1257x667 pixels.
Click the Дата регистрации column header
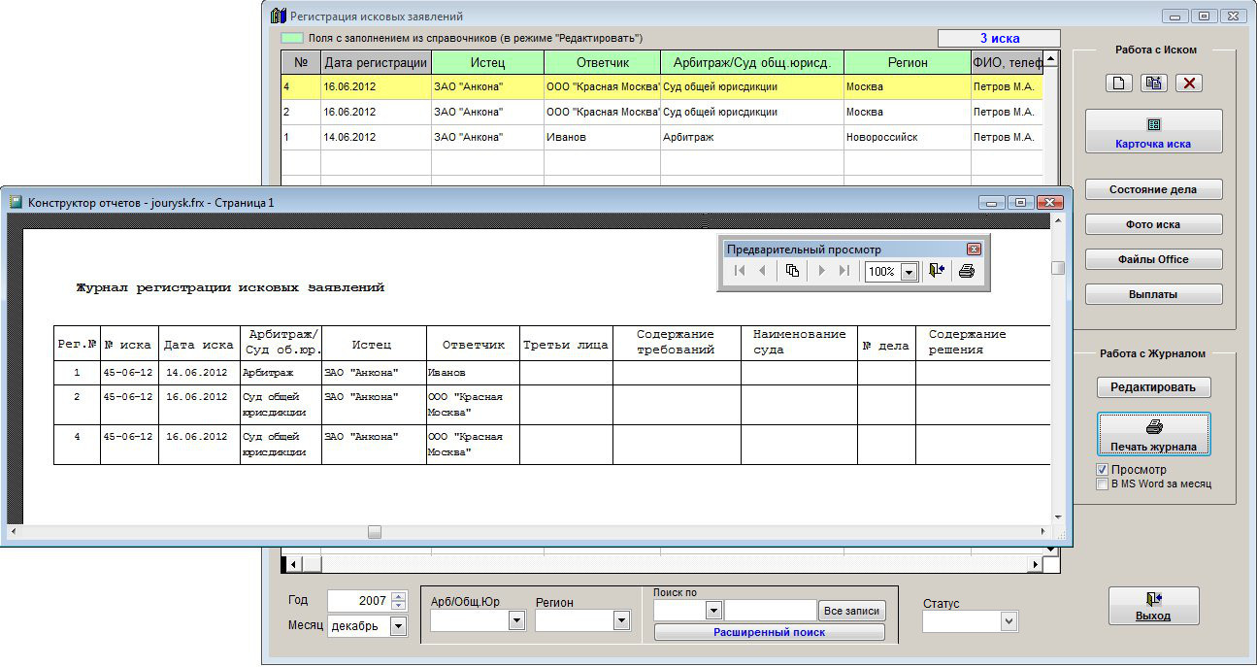376,62
